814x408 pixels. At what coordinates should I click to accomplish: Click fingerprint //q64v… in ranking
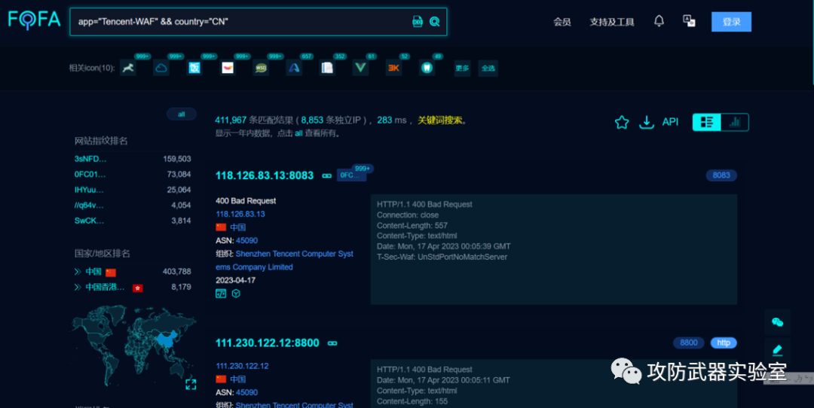click(89, 206)
